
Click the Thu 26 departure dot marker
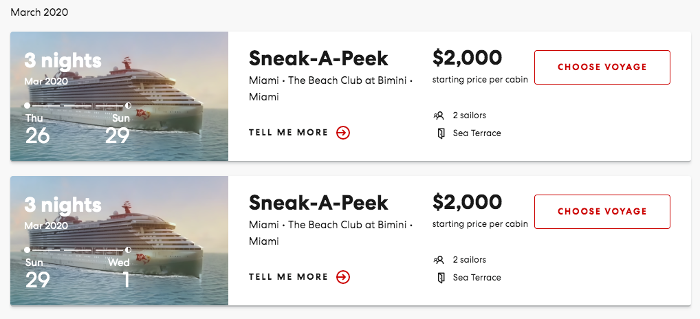[x=27, y=105]
